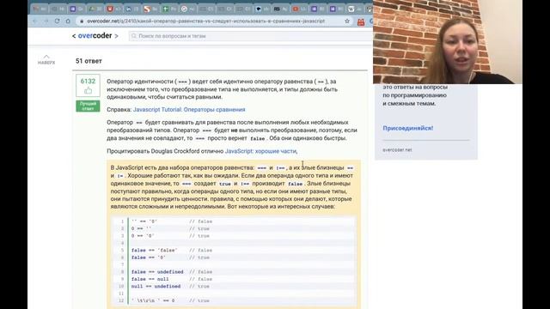Click the НАВЕРХ up-arrow button
The height and width of the screenshot is (309, 550).
pyautogui.click(x=46, y=59)
